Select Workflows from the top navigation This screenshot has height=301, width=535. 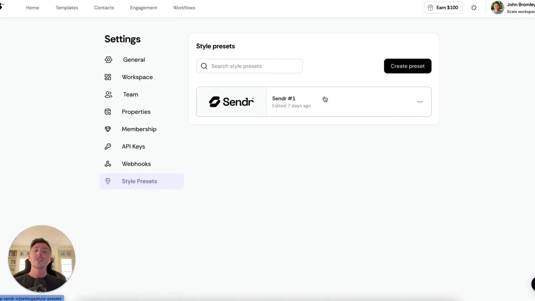pos(184,7)
